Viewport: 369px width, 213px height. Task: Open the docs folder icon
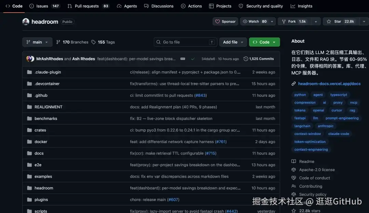[29, 153]
